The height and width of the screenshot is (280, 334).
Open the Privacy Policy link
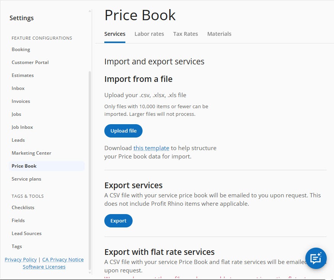coord(21,260)
